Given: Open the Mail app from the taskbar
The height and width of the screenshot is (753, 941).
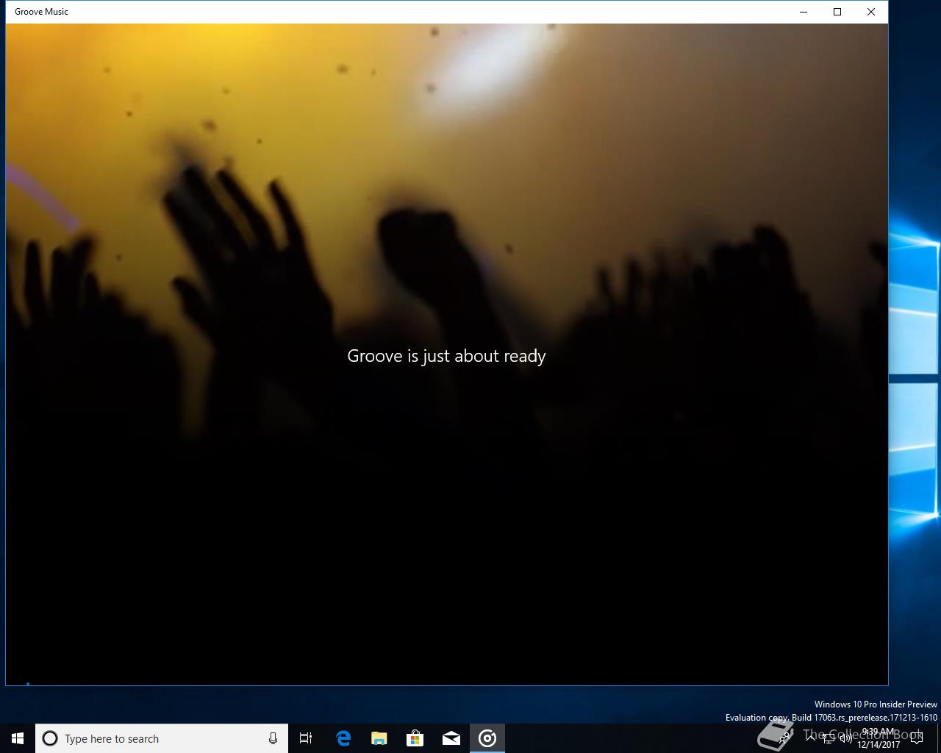Looking at the screenshot, I should (x=451, y=738).
